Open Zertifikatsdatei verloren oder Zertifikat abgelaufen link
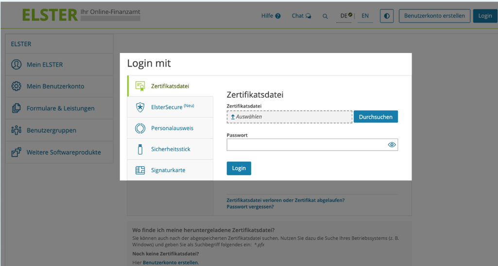The width and height of the screenshot is (498, 266). pyautogui.click(x=286, y=200)
